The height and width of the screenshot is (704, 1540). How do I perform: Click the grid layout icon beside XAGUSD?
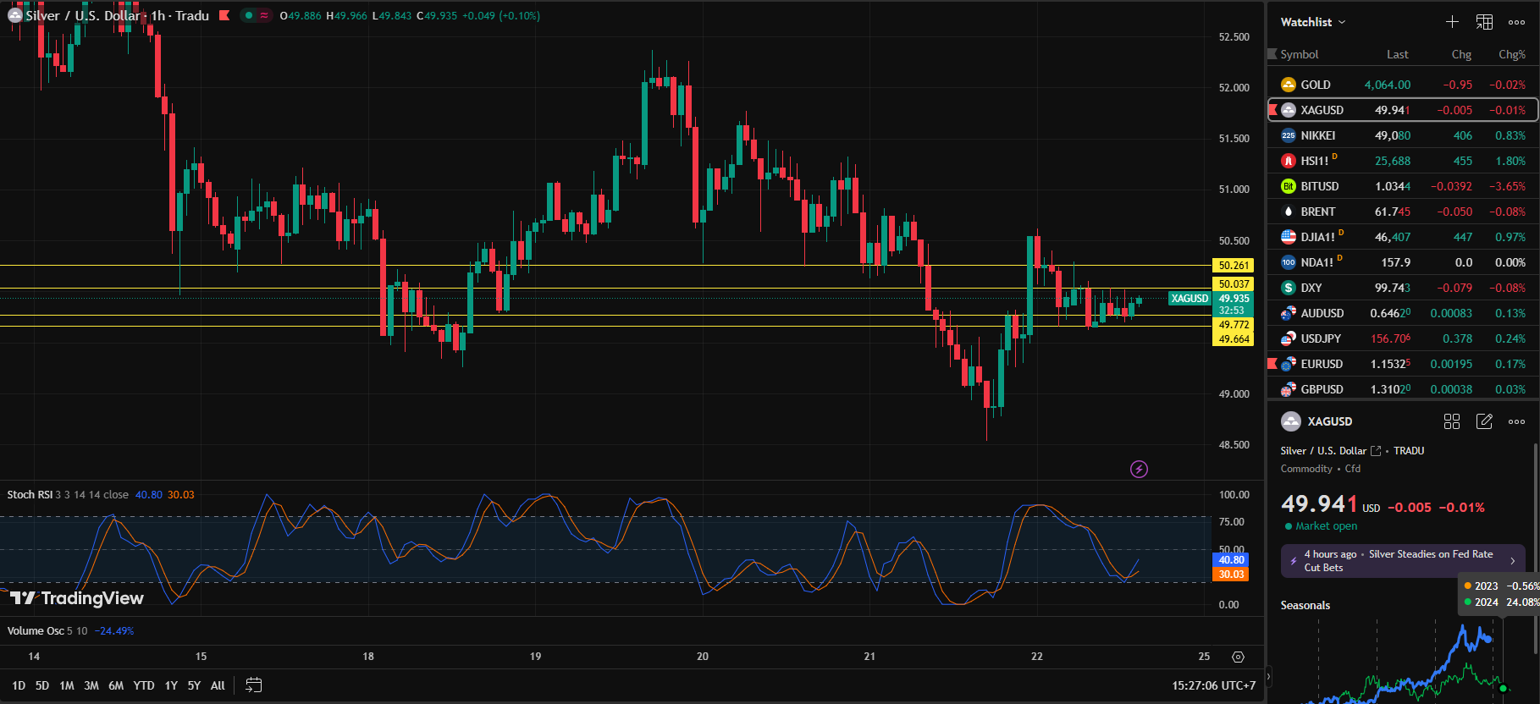(1452, 421)
